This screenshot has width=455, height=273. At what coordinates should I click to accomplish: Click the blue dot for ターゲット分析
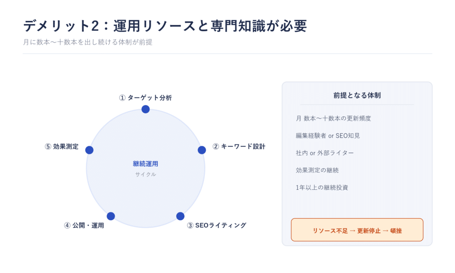[x=145, y=109]
